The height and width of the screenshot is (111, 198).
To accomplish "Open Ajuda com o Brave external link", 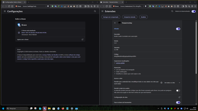I will (x=82, y=39).
